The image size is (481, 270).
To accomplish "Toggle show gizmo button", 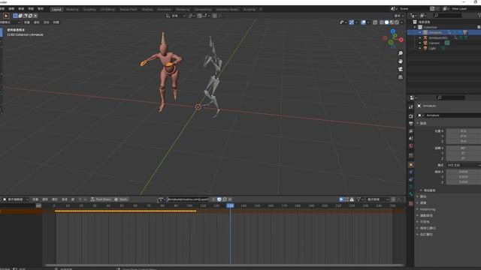I will coord(352,22).
